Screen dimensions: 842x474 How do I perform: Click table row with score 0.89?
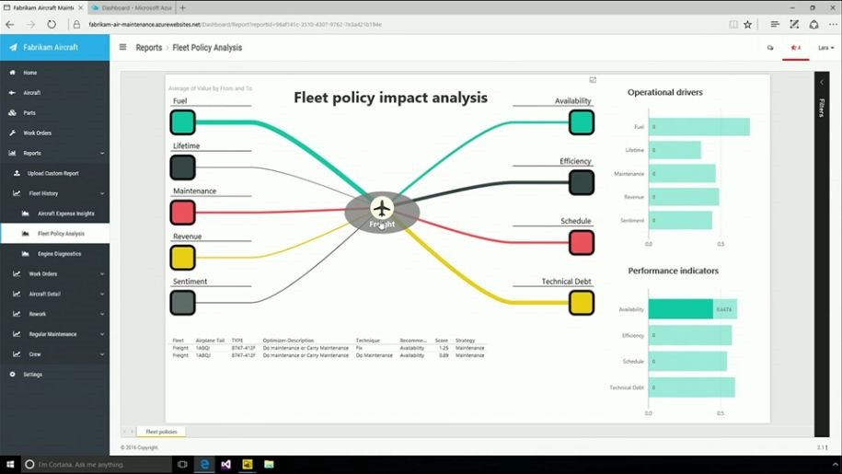click(x=329, y=355)
